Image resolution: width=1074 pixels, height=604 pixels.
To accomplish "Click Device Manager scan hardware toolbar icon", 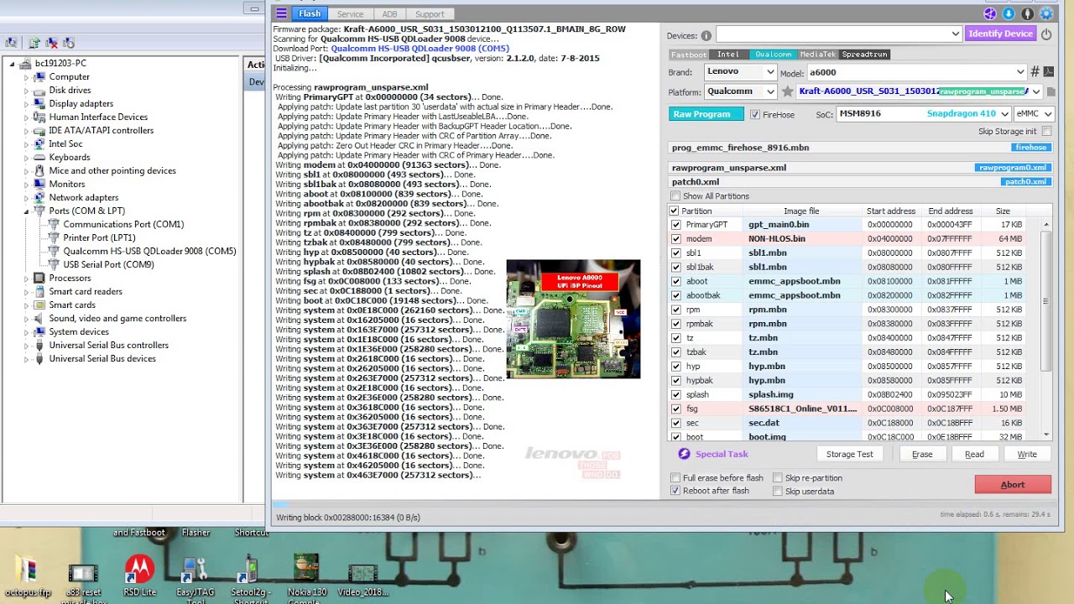I will (11, 43).
